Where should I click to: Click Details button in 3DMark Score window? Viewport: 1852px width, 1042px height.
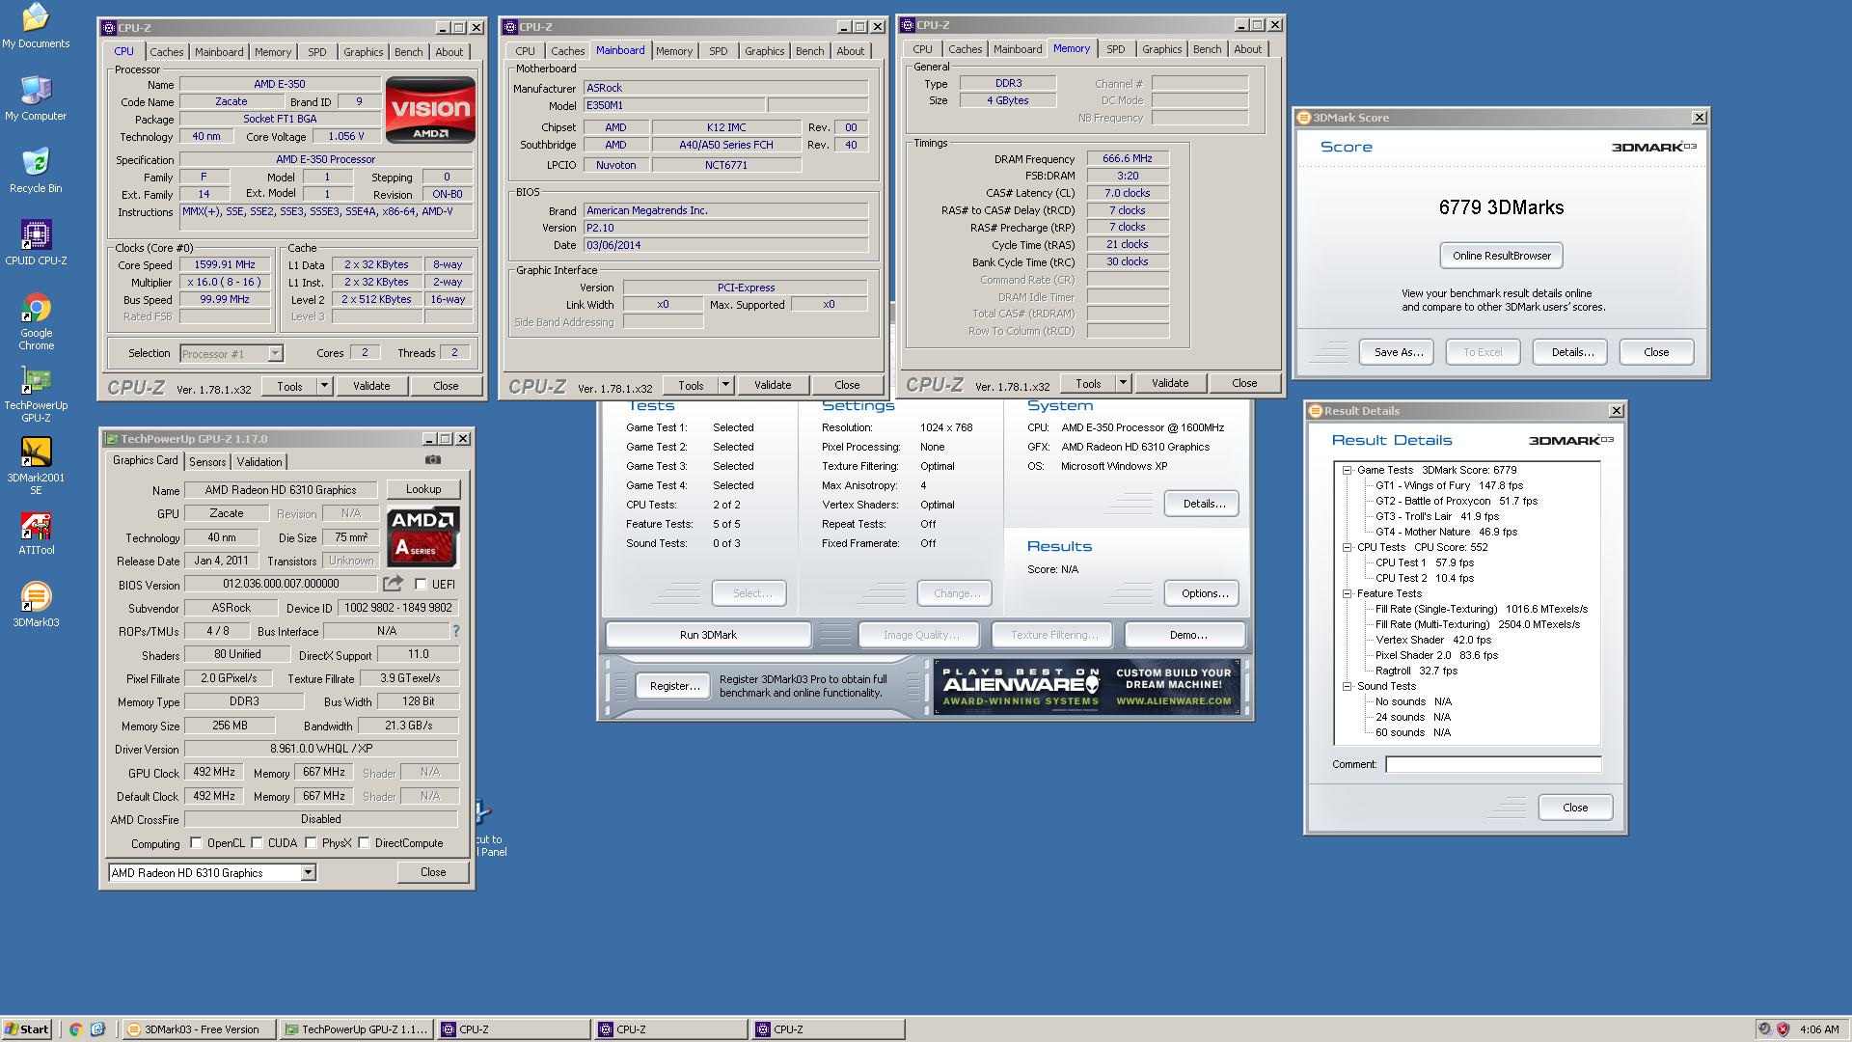pos(1570,352)
